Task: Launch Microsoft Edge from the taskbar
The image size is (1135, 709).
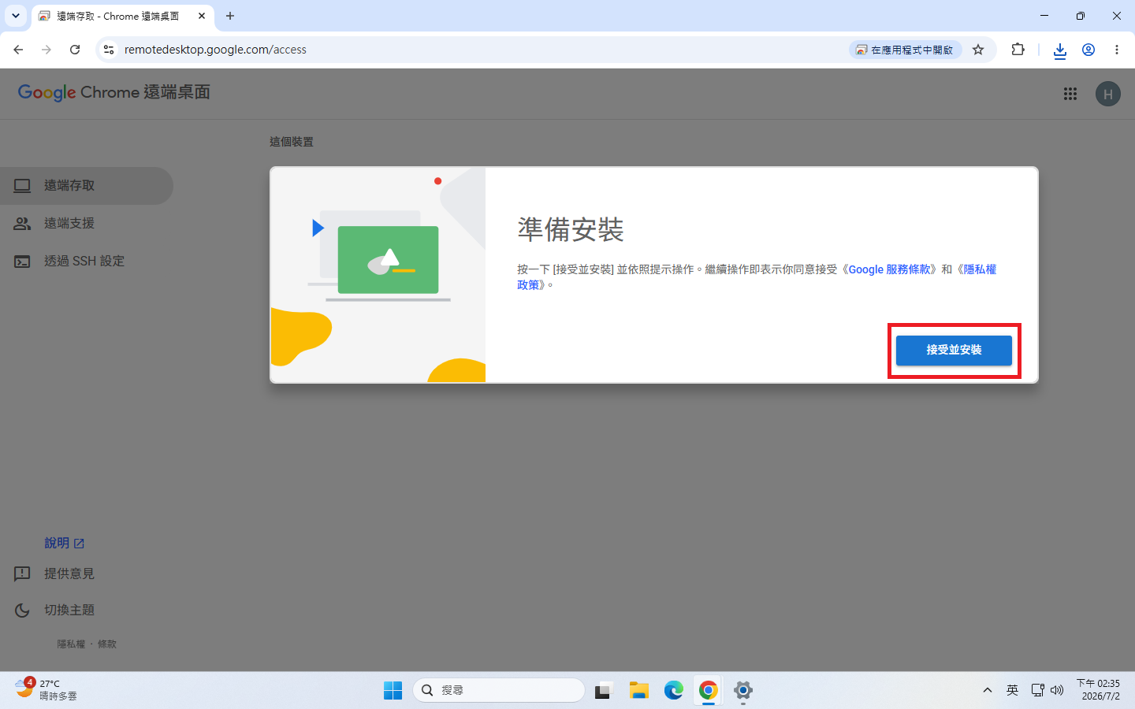Action: [x=673, y=690]
